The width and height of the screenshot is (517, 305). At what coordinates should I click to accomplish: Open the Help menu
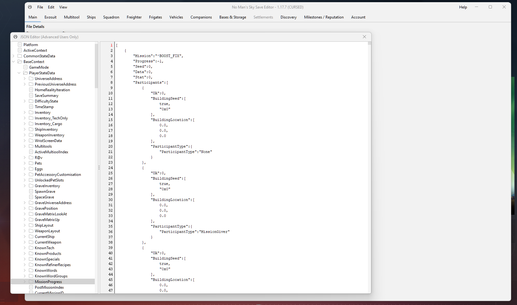pyautogui.click(x=463, y=7)
